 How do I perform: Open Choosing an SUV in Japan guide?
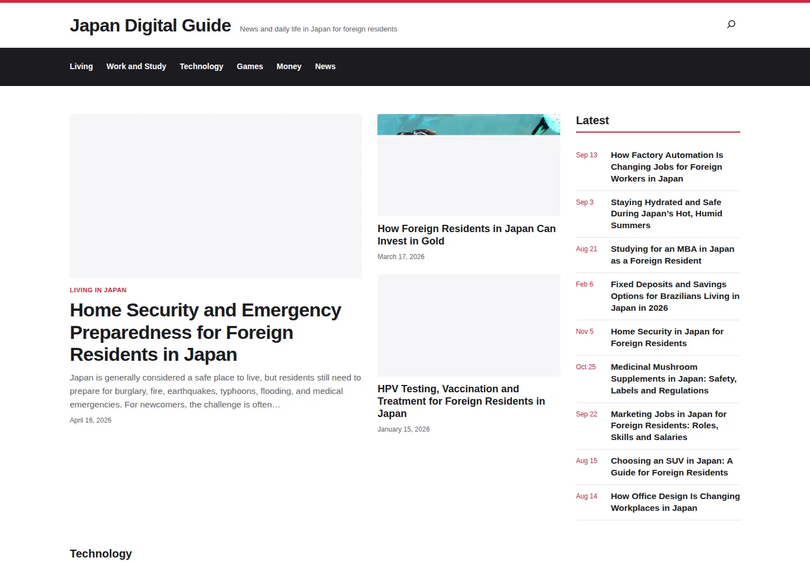(x=672, y=466)
